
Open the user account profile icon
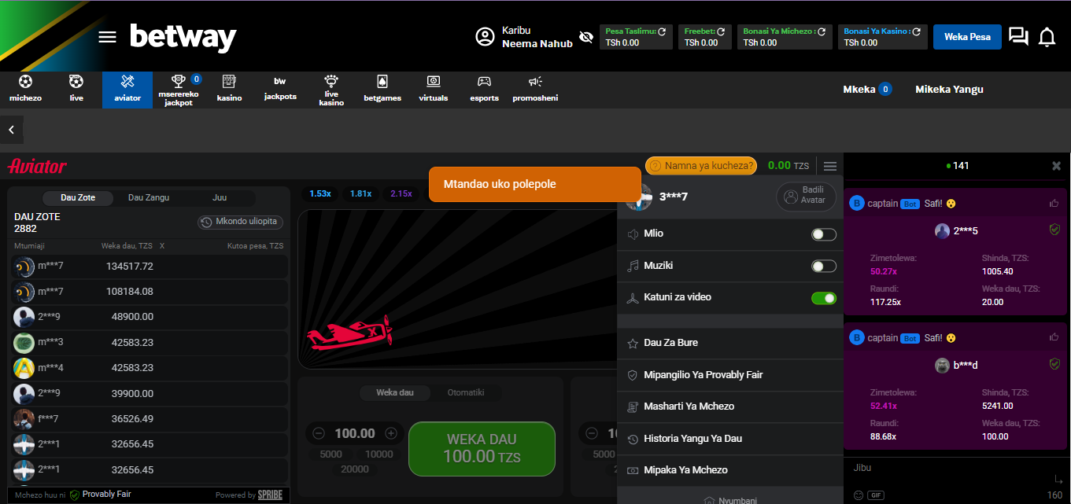(485, 37)
